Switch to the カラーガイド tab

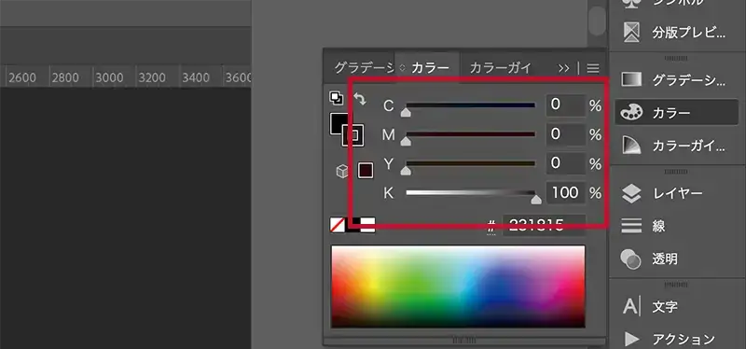pos(500,67)
